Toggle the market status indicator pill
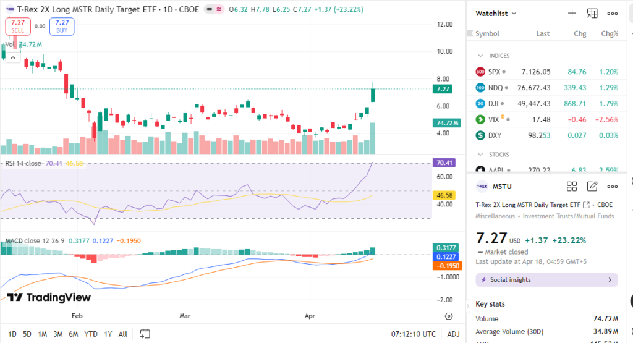 pyautogui.click(x=215, y=10)
